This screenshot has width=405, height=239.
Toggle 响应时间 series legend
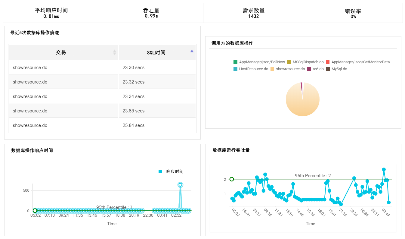pos(171,171)
